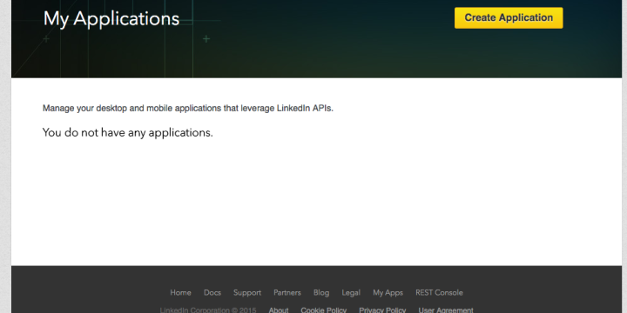Image resolution: width=627 pixels, height=313 pixels.
Task: Go to My Apps in footer
Action: [x=388, y=293]
